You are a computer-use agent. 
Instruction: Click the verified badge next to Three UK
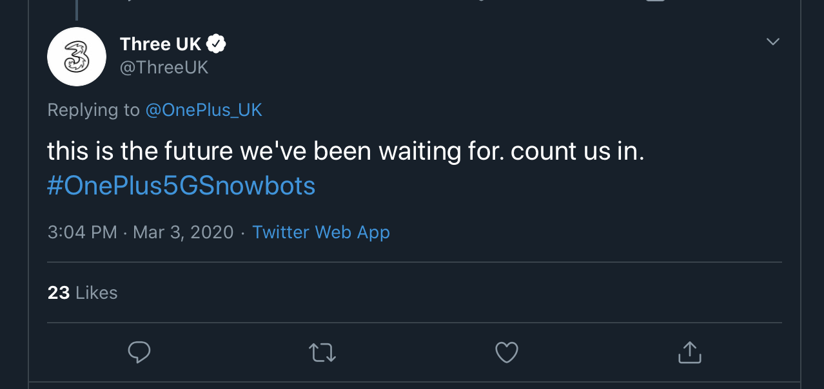click(217, 44)
